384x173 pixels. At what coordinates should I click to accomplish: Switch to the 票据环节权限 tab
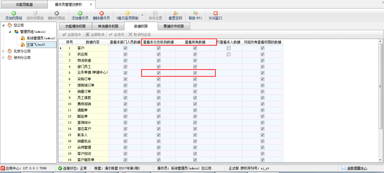click(174, 27)
